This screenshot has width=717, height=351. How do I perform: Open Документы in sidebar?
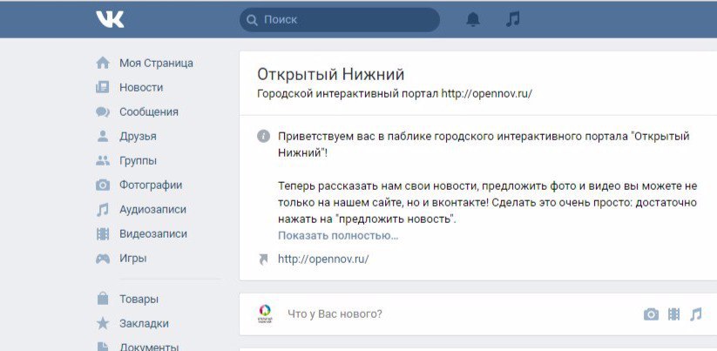pos(149,347)
